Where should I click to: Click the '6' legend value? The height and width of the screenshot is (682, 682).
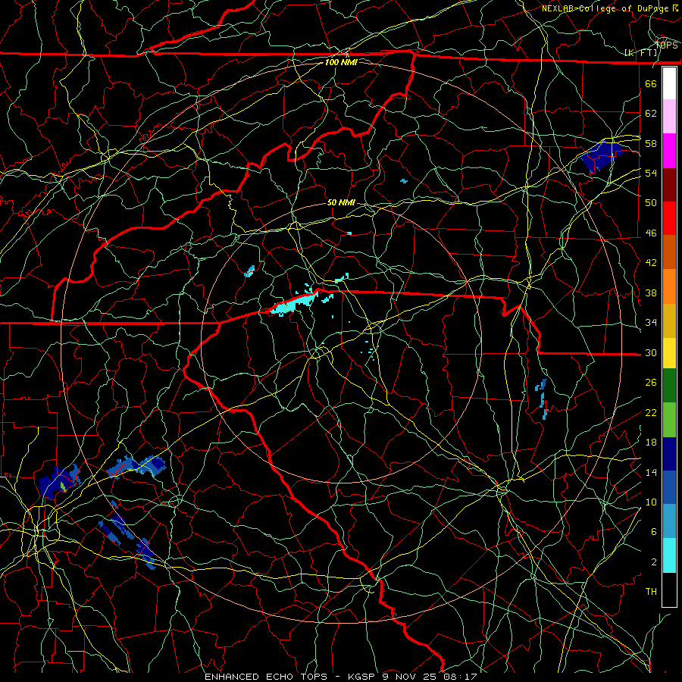coord(654,532)
